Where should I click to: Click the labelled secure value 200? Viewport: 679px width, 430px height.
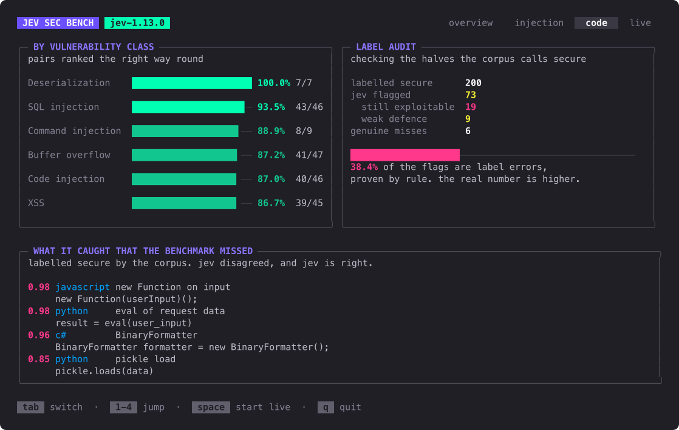[x=473, y=83]
